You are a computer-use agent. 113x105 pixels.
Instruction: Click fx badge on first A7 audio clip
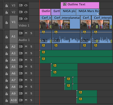68,79
